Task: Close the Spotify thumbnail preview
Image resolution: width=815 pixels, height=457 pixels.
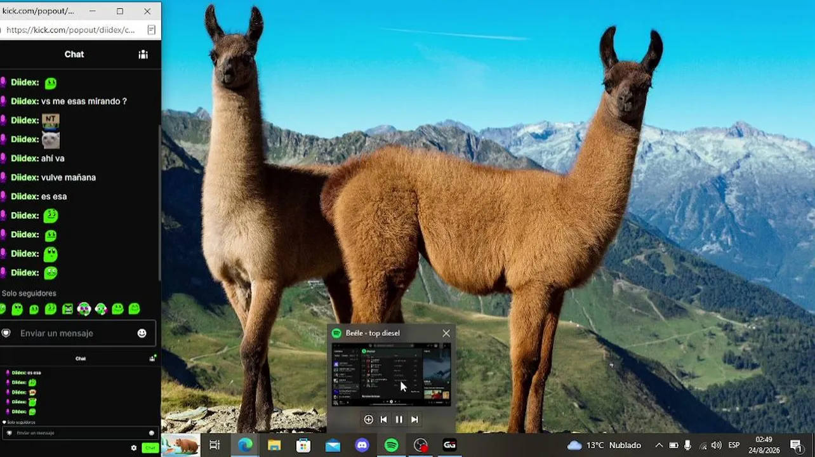Action: click(x=446, y=333)
